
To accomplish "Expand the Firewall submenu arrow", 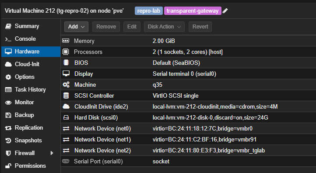I will 52,153.
